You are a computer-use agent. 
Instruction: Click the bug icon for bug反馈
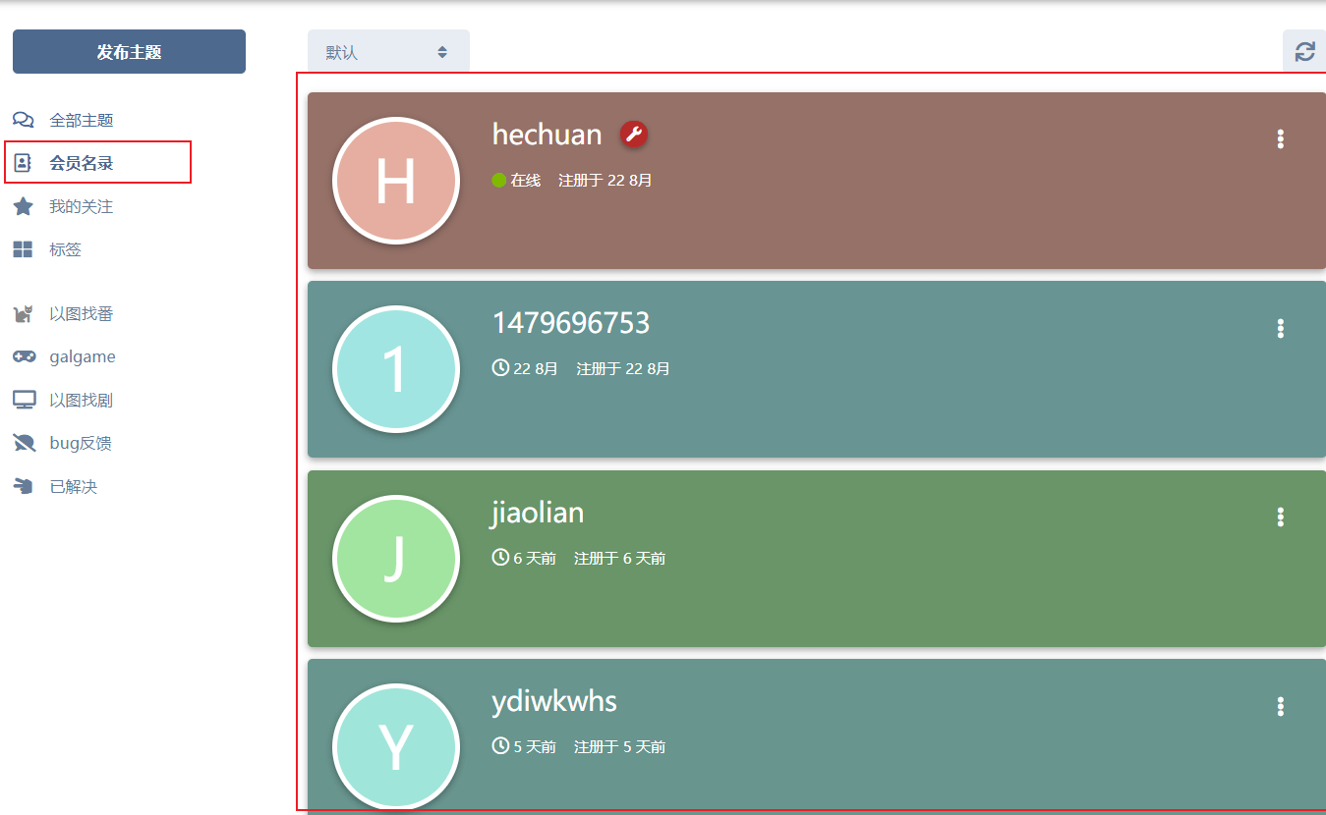pos(24,443)
